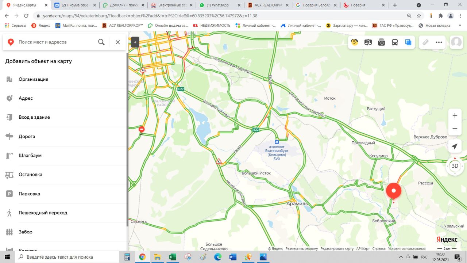Click the Яндекс logo on map

[x=447, y=239]
